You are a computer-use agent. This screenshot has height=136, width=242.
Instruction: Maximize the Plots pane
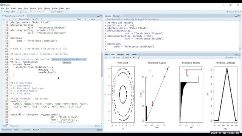tap(239, 54)
